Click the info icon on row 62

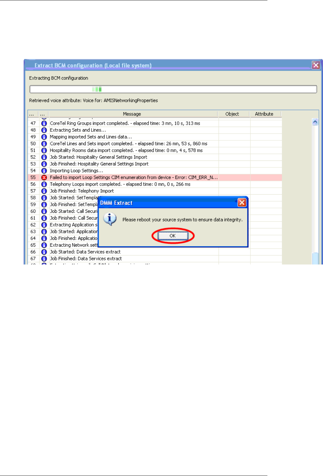(44, 225)
